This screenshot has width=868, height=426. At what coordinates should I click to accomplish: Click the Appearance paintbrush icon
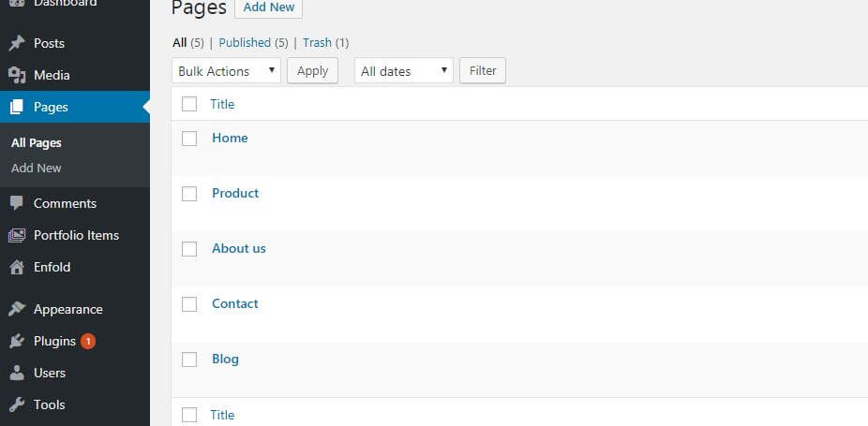(x=17, y=309)
